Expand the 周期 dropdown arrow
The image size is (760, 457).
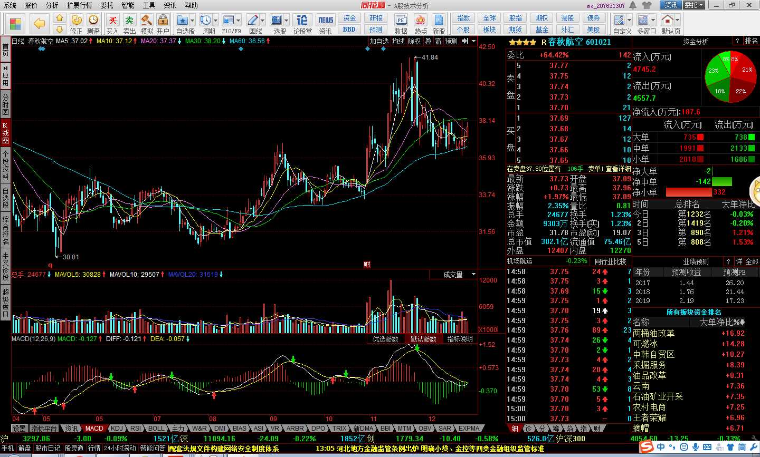click(x=215, y=21)
